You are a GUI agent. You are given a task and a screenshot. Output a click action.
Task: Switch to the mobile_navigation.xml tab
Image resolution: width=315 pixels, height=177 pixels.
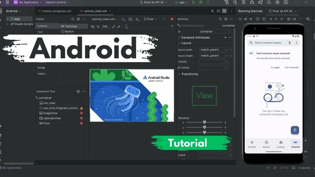pyautogui.click(x=55, y=11)
